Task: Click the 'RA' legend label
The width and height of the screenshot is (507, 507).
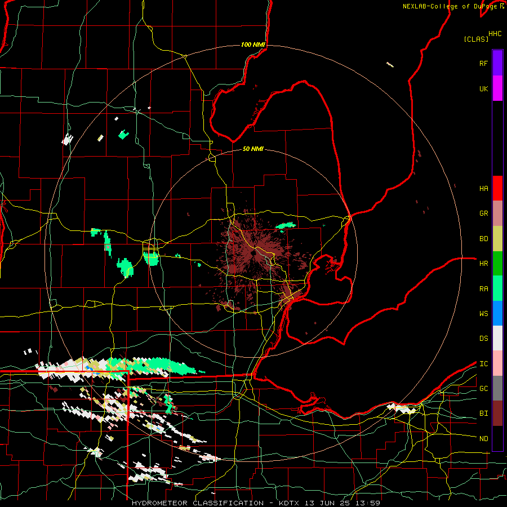Action: pos(483,289)
